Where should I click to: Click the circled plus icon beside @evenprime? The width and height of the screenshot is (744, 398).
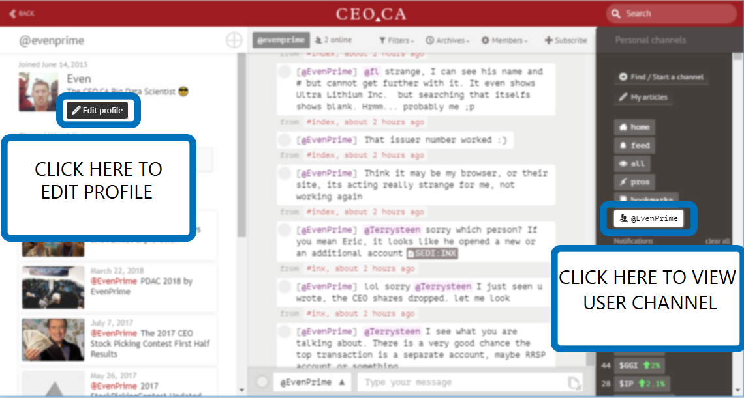234,41
